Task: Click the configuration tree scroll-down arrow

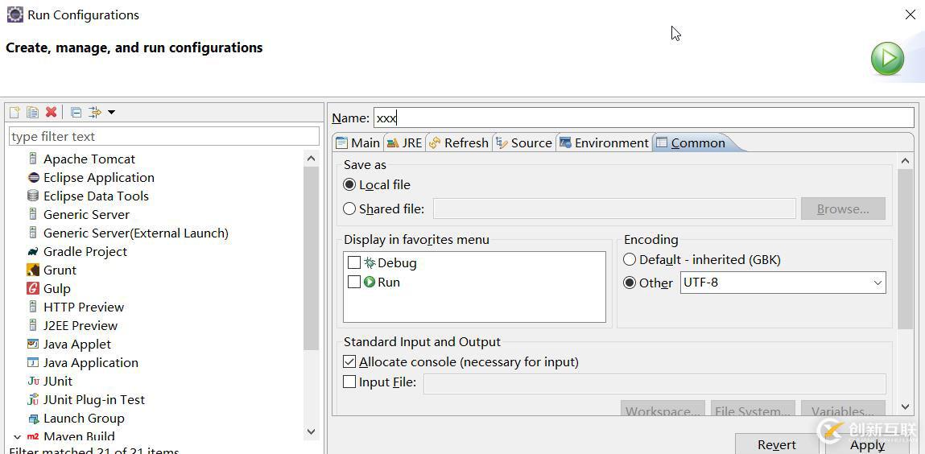Action: pyautogui.click(x=312, y=431)
